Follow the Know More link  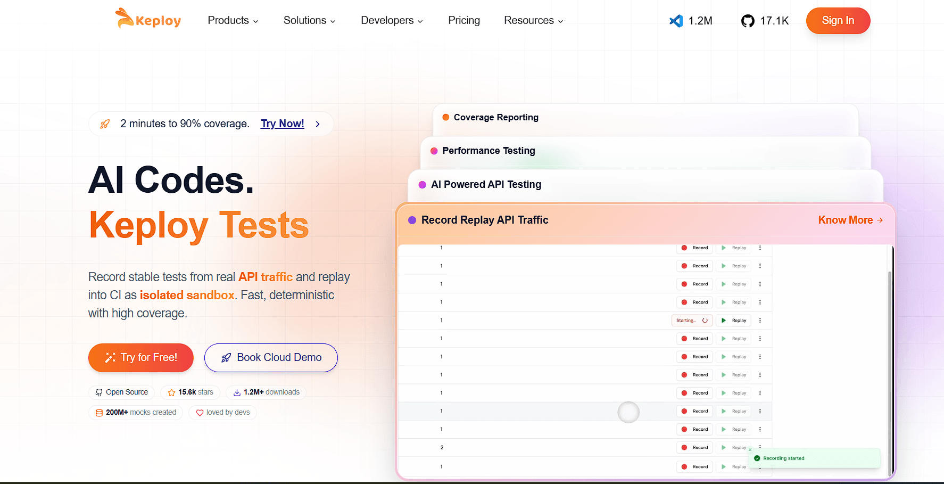coord(850,220)
